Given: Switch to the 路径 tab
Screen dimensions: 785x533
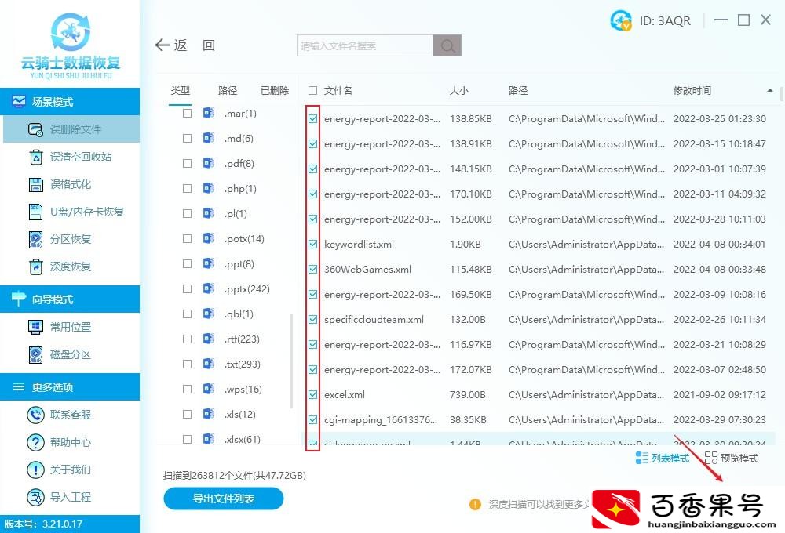Looking at the screenshot, I should [x=228, y=90].
